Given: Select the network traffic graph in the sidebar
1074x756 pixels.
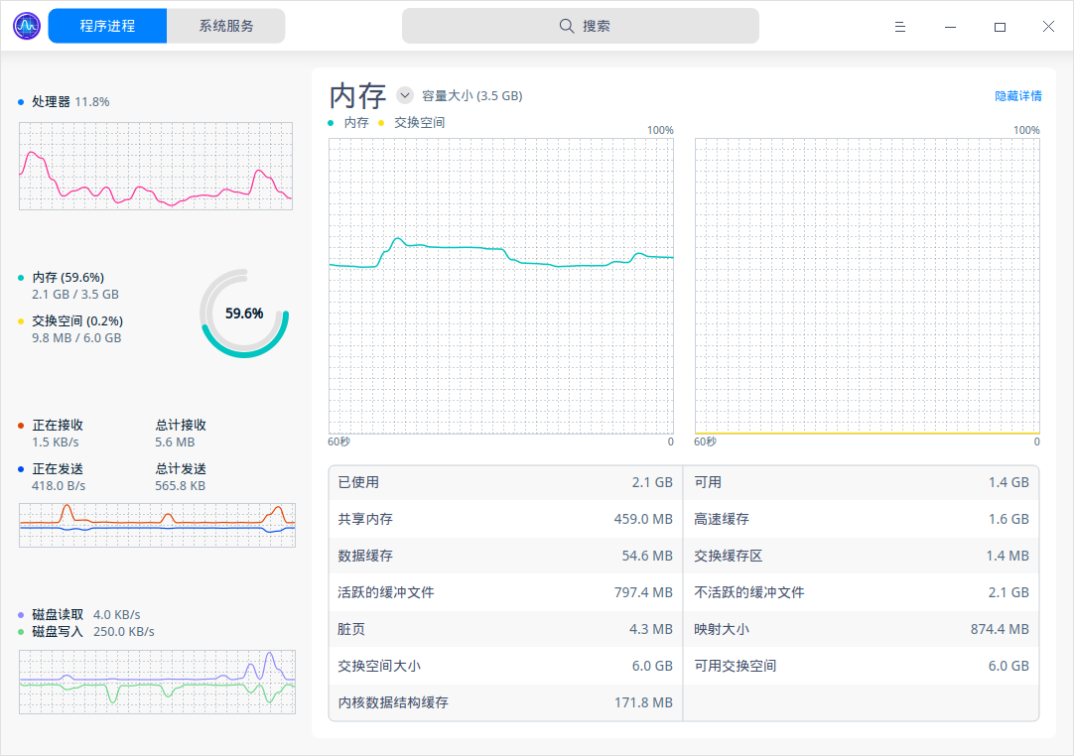Looking at the screenshot, I should click(156, 525).
